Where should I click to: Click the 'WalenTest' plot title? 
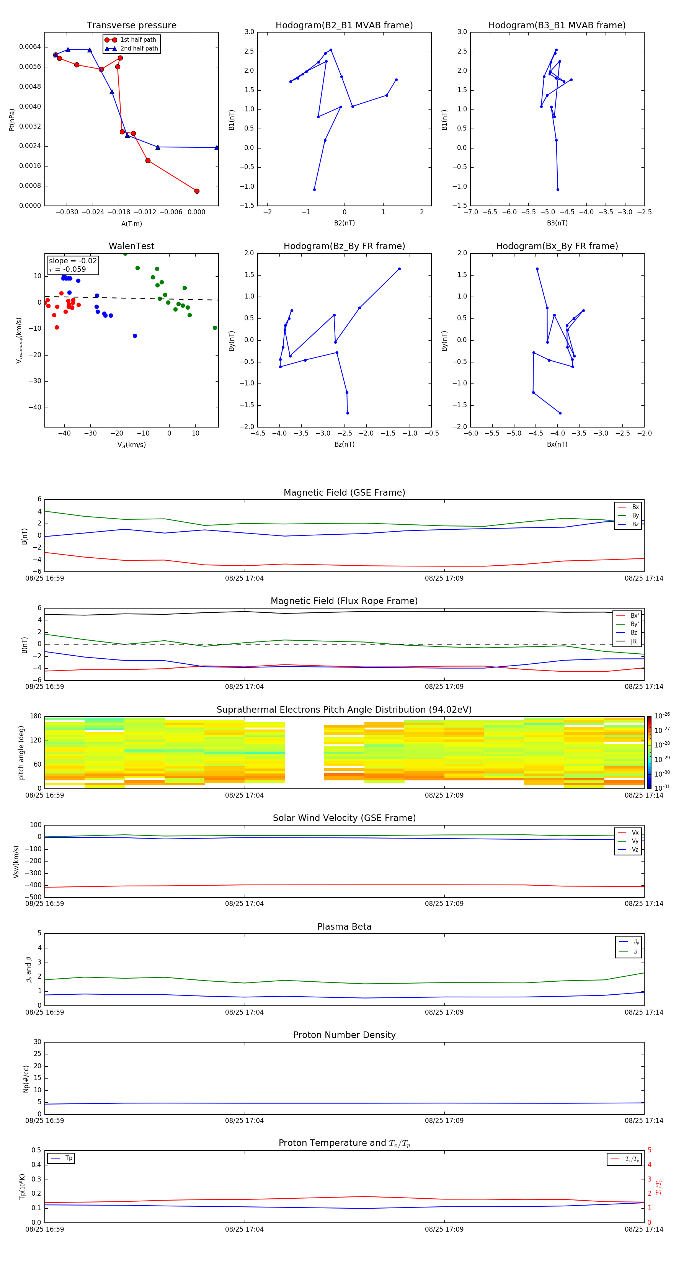[x=131, y=246]
